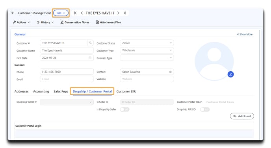Toggle the Is Dropship Seller switch
This screenshot has height=148, width=271.
tap(124, 109)
